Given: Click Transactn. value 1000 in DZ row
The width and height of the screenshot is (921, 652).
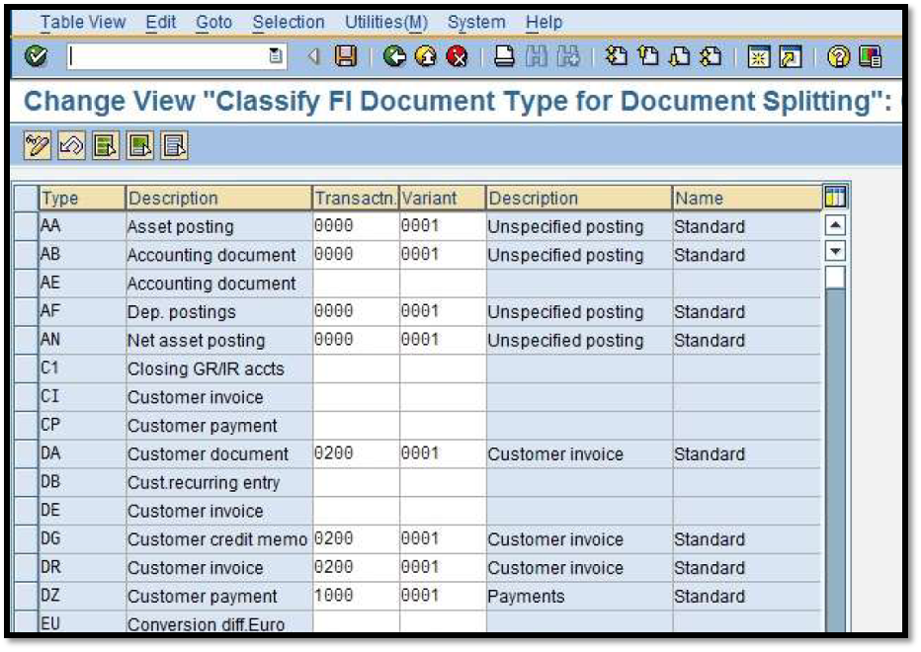Looking at the screenshot, I should (x=334, y=596).
